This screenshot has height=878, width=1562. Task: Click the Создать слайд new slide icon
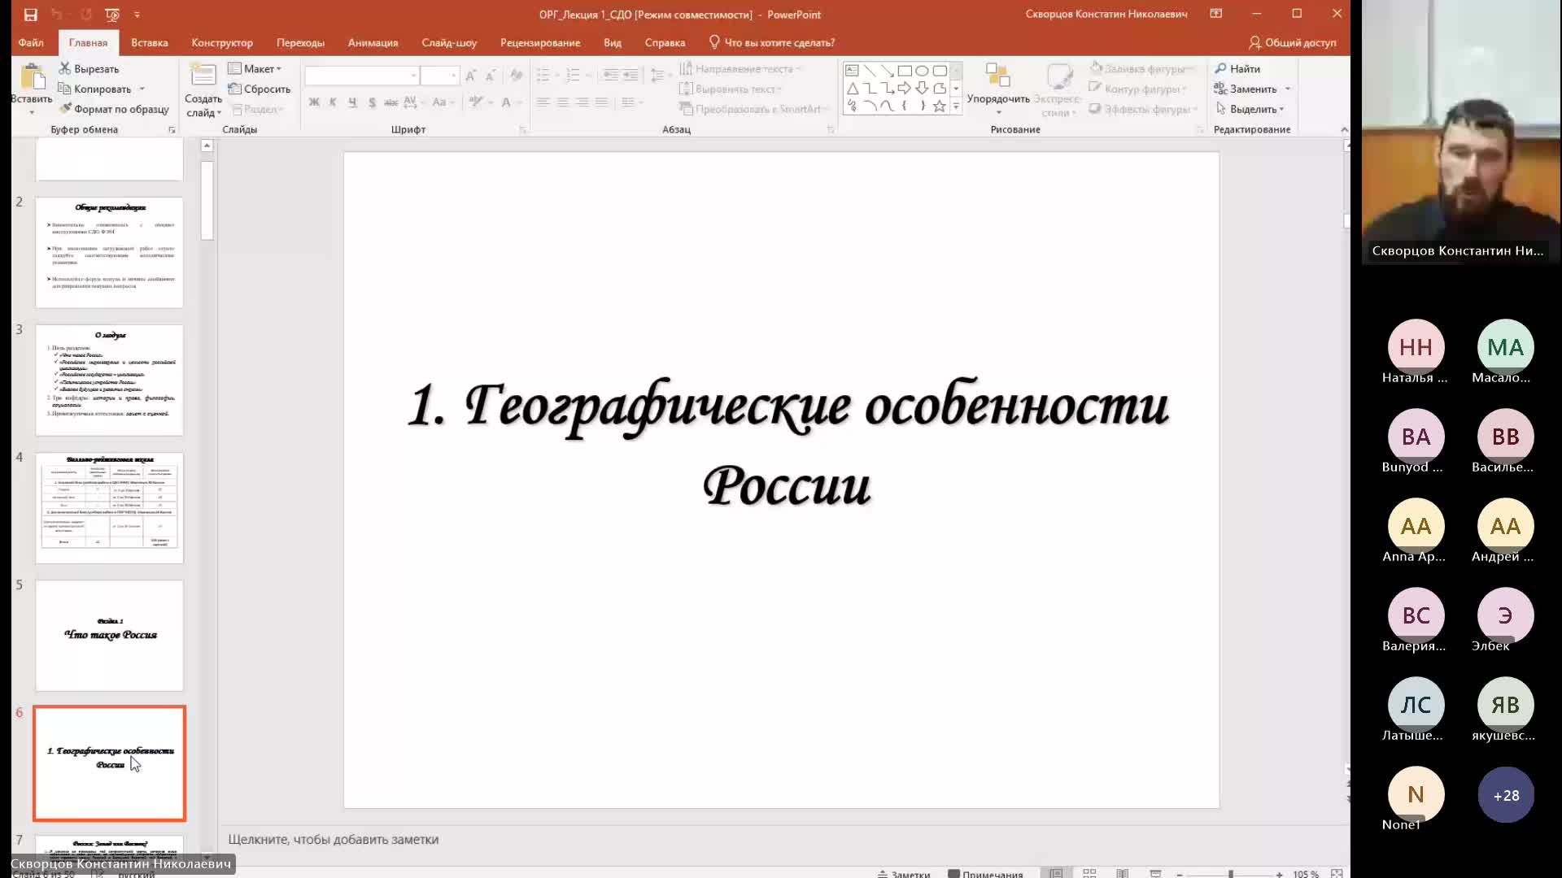203,75
